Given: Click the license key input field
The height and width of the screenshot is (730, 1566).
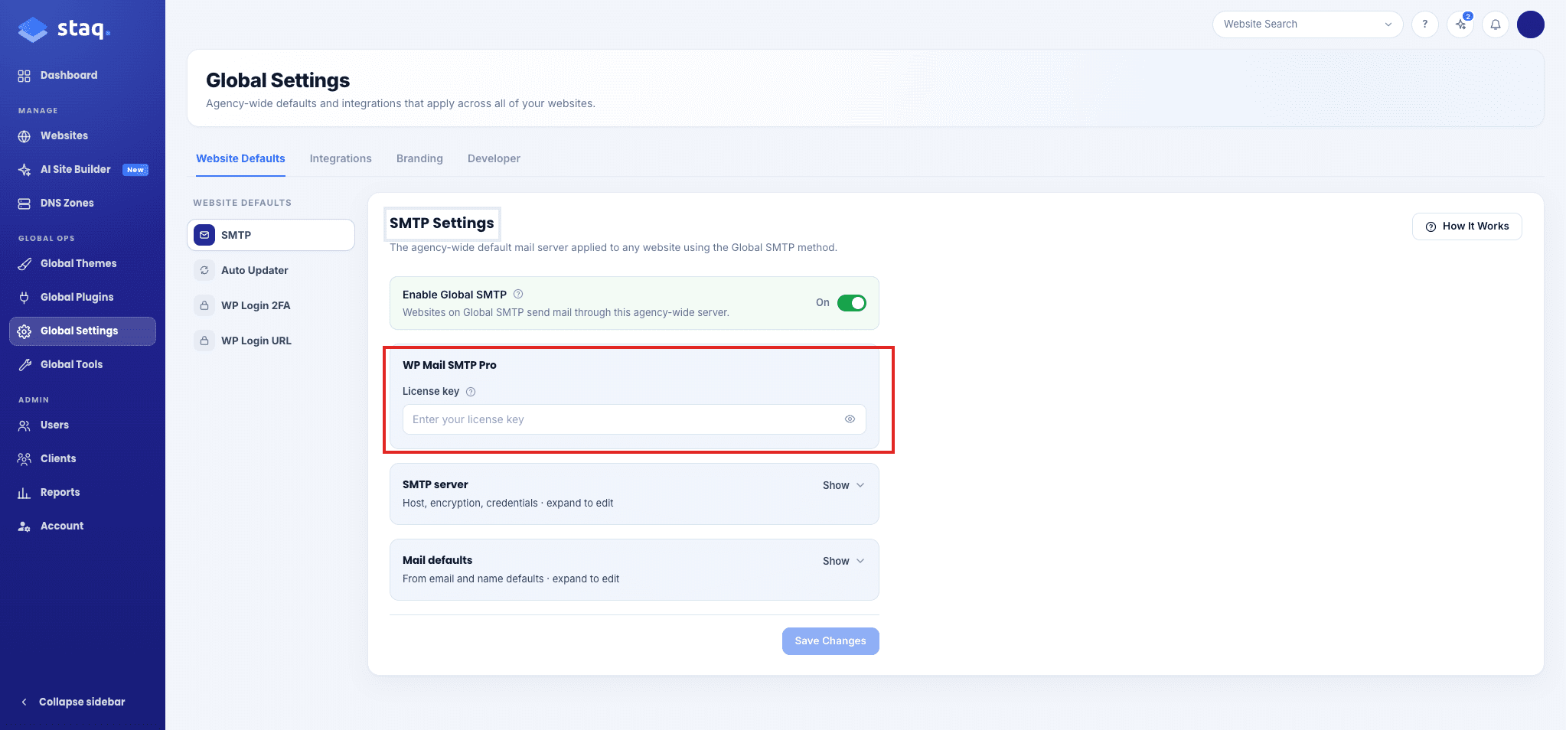Looking at the screenshot, I should 635,419.
